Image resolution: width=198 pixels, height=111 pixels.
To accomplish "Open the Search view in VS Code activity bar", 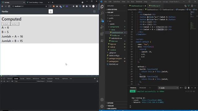I will [102, 13].
